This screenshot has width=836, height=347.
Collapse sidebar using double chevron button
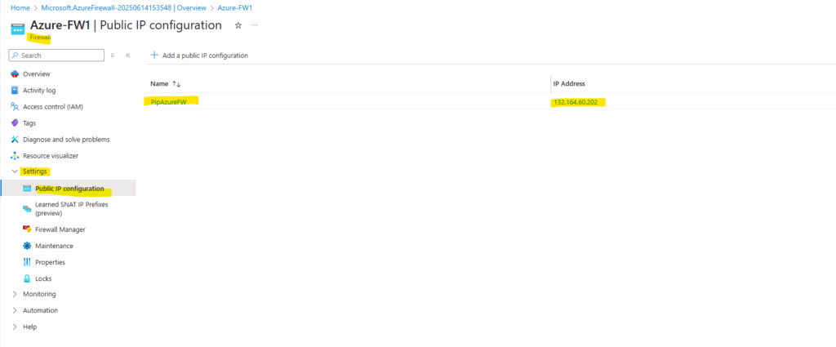(x=128, y=56)
